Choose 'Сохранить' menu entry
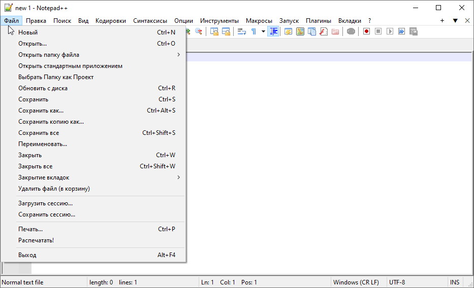The width and height of the screenshot is (474, 288). tap(93, 99)
